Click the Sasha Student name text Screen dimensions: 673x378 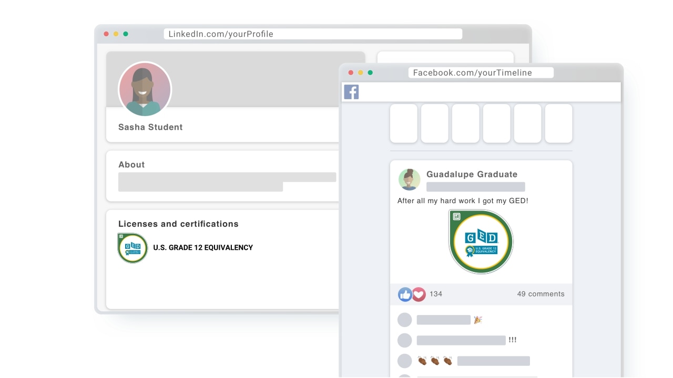click(150, 127)
